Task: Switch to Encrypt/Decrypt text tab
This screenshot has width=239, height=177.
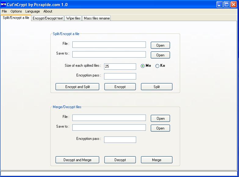Action: pos(48,18)
